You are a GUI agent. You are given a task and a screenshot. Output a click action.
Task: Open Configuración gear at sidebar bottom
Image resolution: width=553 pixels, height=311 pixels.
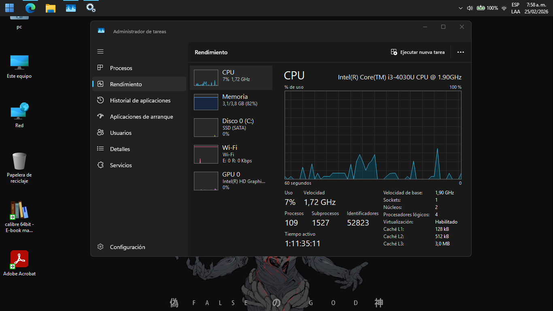[100, 247]
